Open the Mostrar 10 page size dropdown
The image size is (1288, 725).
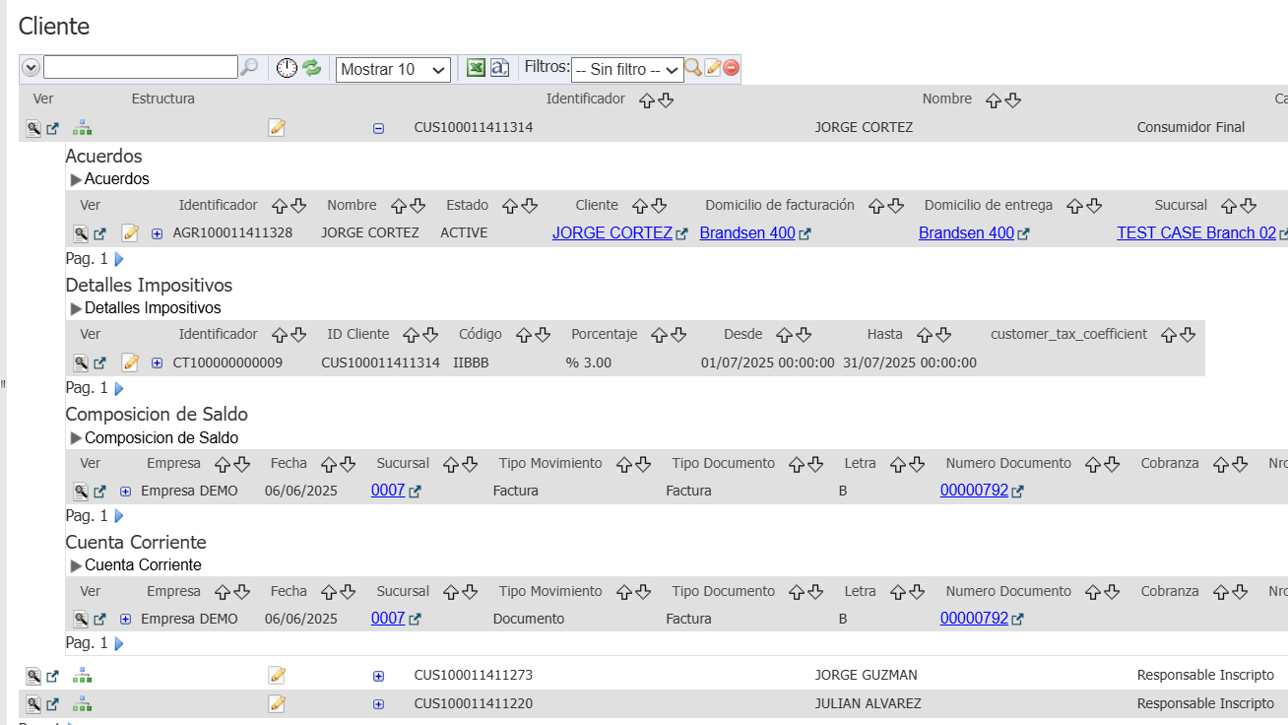click(x=393, y=69)
